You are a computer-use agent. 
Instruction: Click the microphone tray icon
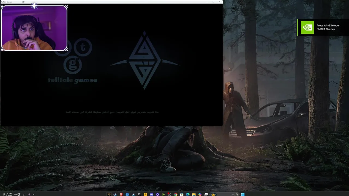coord(29,194)
